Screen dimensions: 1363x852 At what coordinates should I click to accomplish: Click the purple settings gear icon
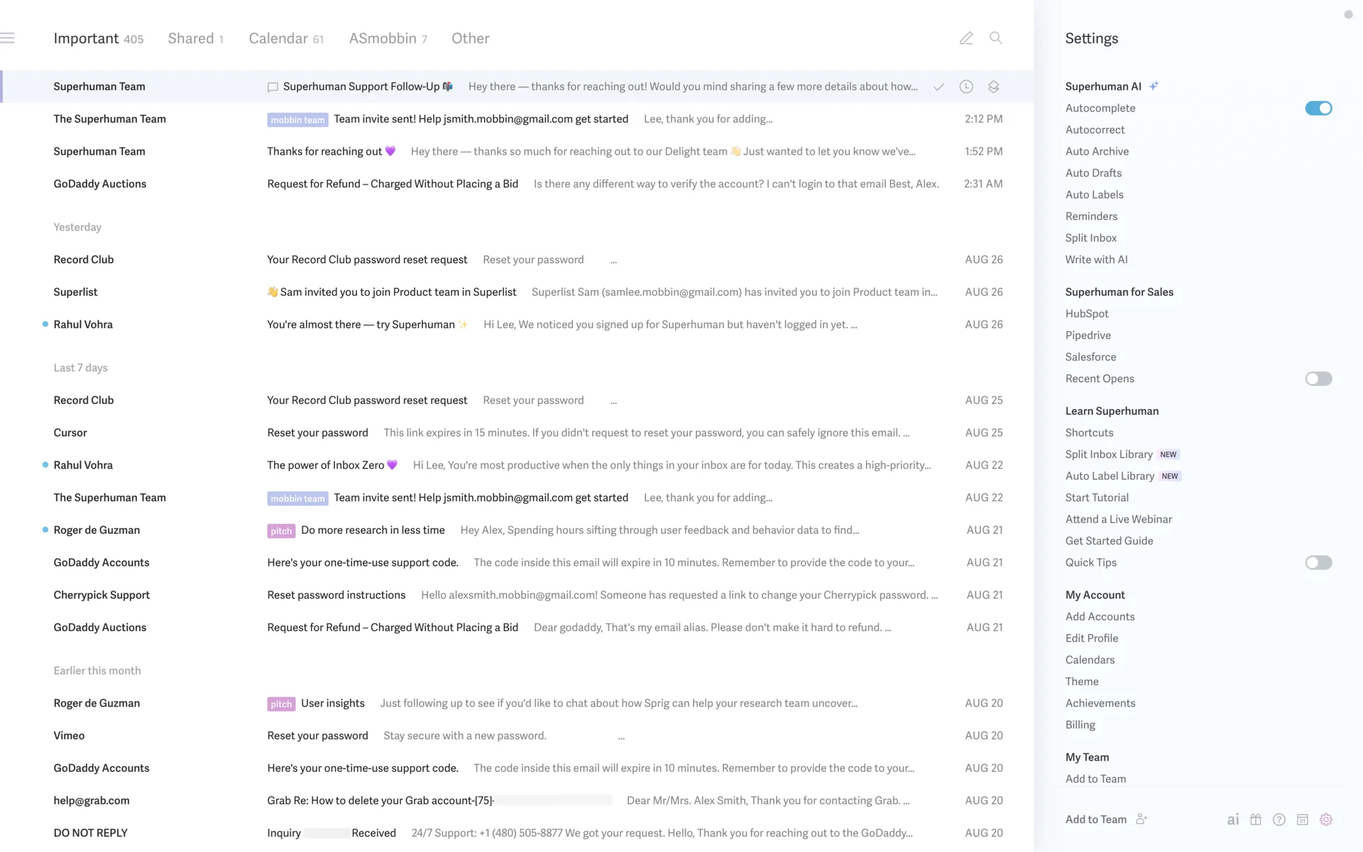(x=1326, y=819)
